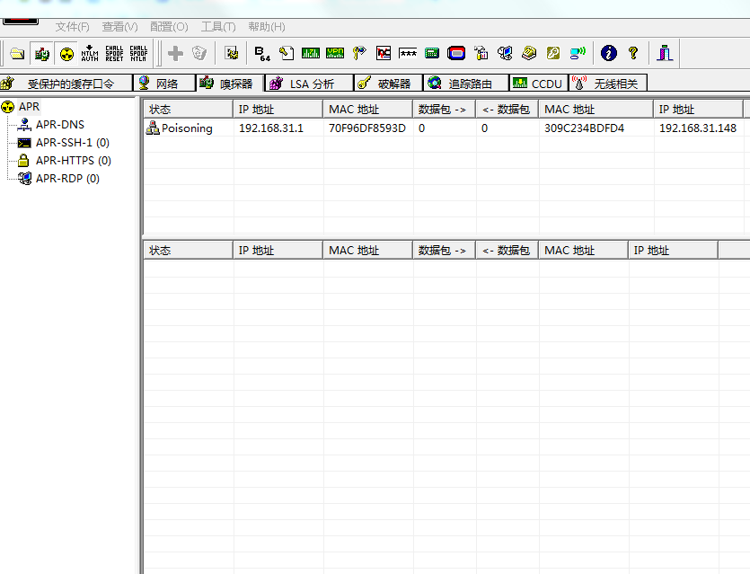Image resolution: width=750 pixels, height=574 pixels.
Task: Click top table's first IP 地址 header
Action: click(x=278, y=109)
